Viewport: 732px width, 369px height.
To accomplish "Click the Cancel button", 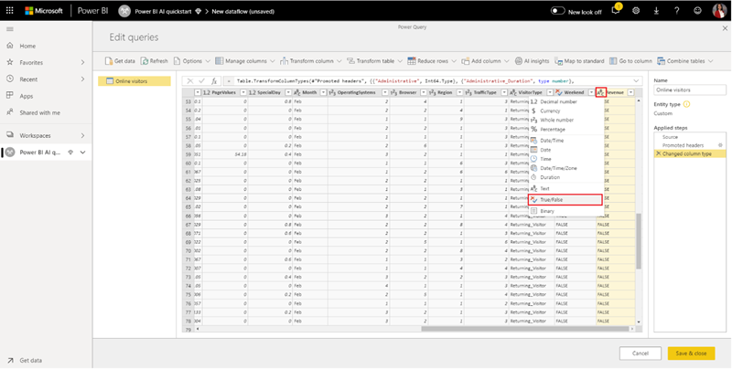I will point(640,353).
